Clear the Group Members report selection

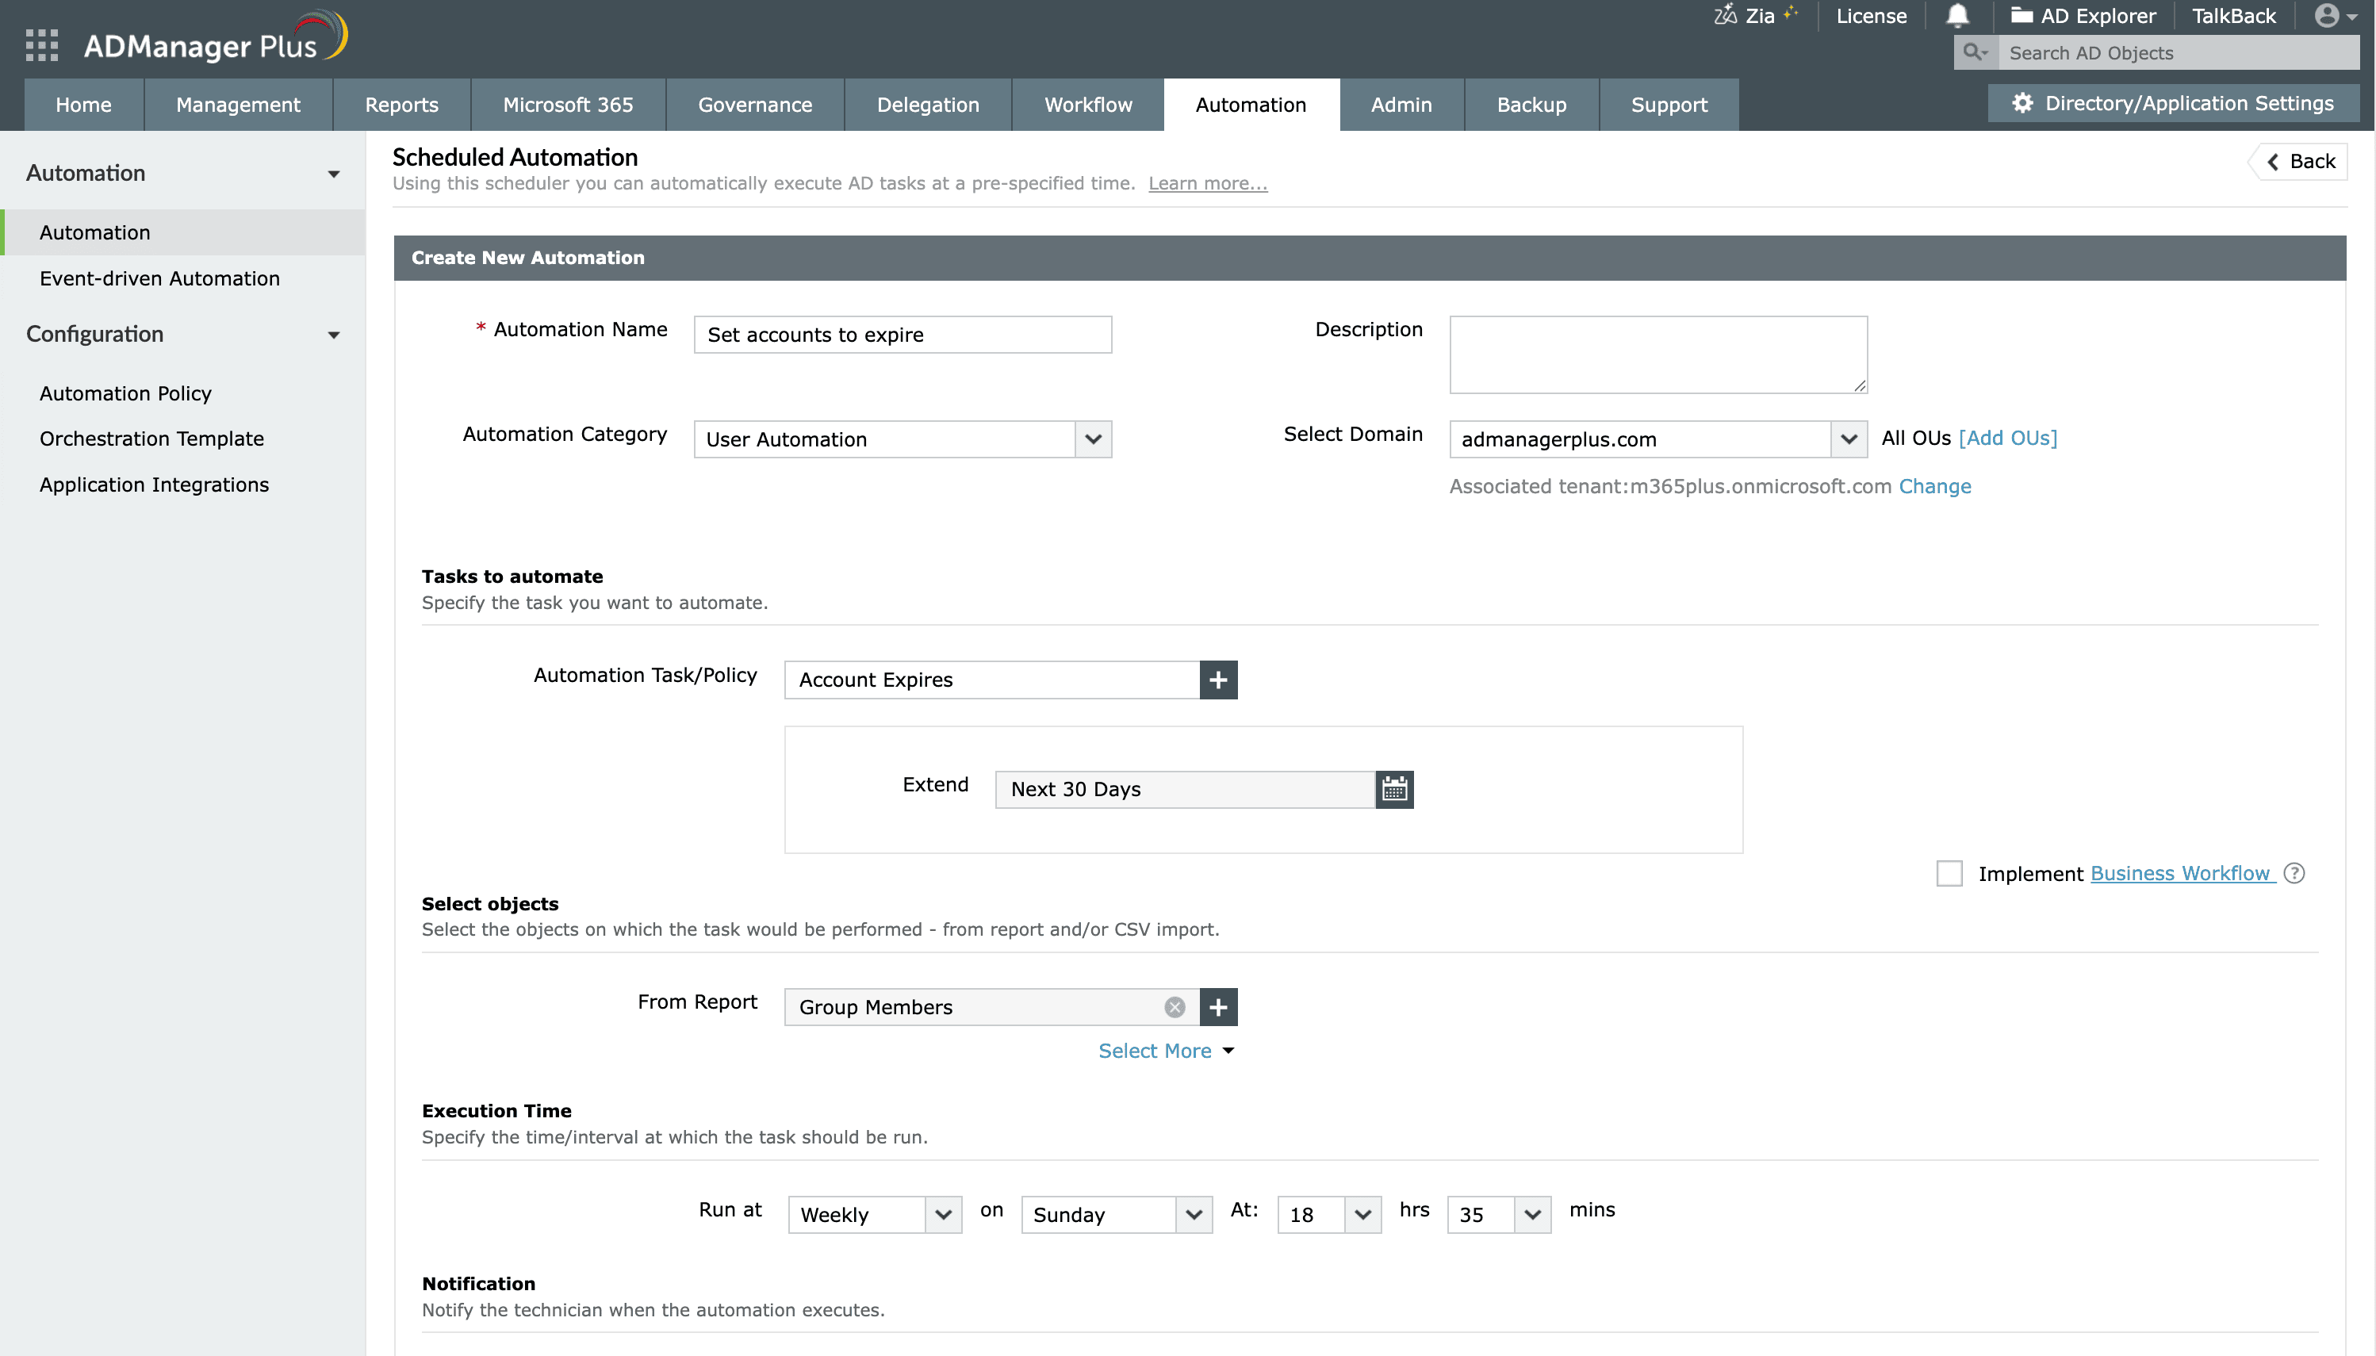(x=1175, y=1007)
